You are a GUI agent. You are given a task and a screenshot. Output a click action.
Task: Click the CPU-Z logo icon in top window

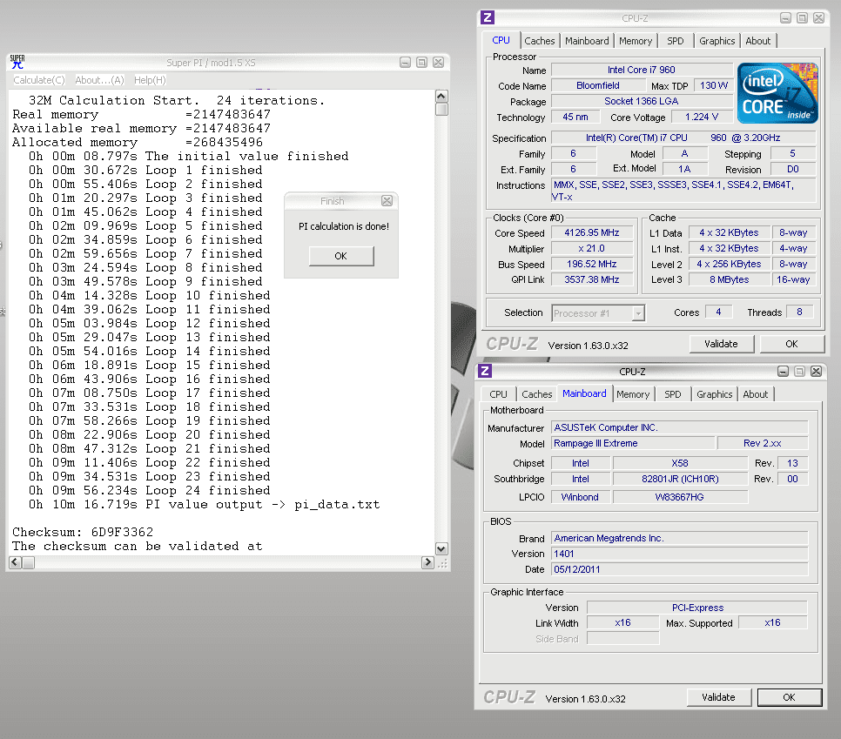[x=488, y=17]
